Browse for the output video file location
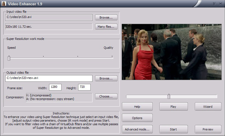The image size is (225, 136). tap(106, 78)
